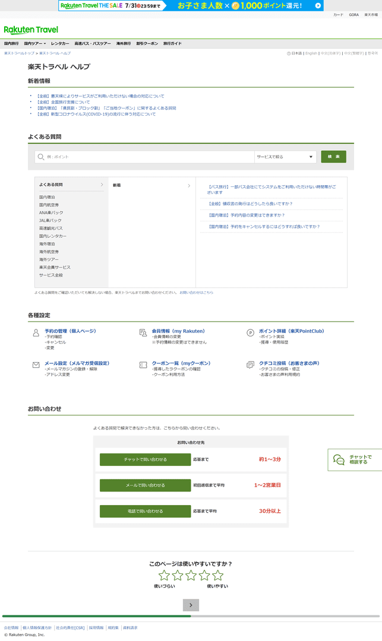Click the P point icon beside ポイント詳細

(250, 333)
